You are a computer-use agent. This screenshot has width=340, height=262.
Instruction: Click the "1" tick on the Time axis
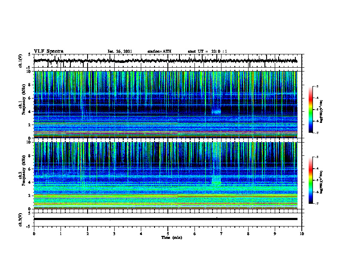click(x=61, y=234)
